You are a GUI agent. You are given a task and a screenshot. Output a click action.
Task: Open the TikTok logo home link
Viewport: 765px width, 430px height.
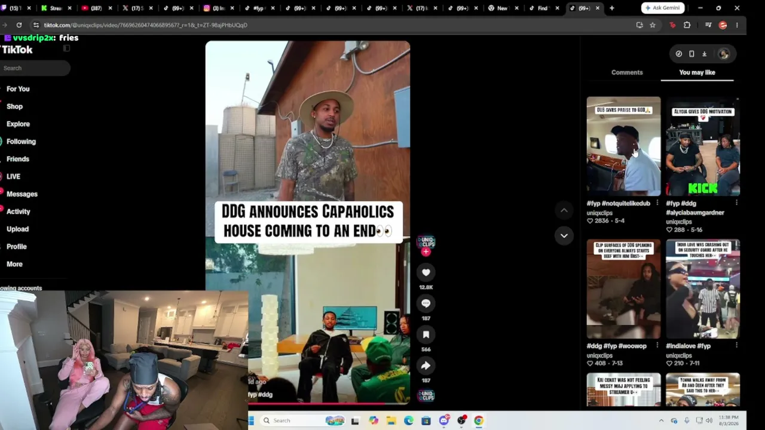tap(17, 50)
